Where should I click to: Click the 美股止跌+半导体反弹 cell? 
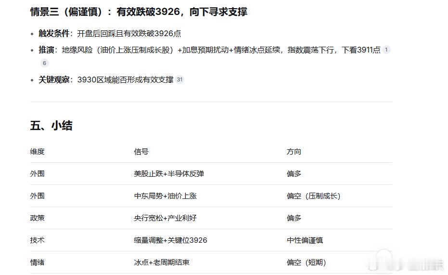click(x=169, y=174)
